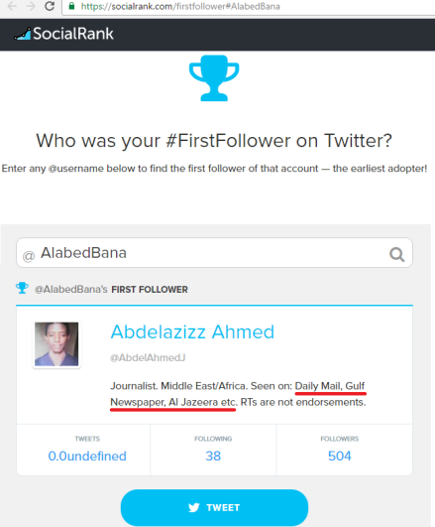Click the followers count 504
Image resolution: width=435 pixels, height=527 pixels.
[339, 457]
